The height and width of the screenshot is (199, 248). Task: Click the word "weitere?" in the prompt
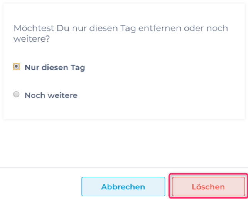31,39
